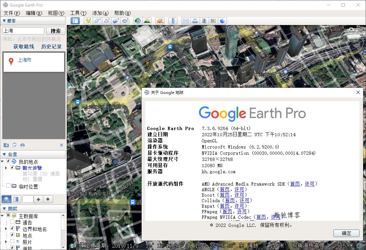The height and width of the screenshot is (250, 366).
Task: Click 确定 in the About dialog
Action: (x=346, y=233)
